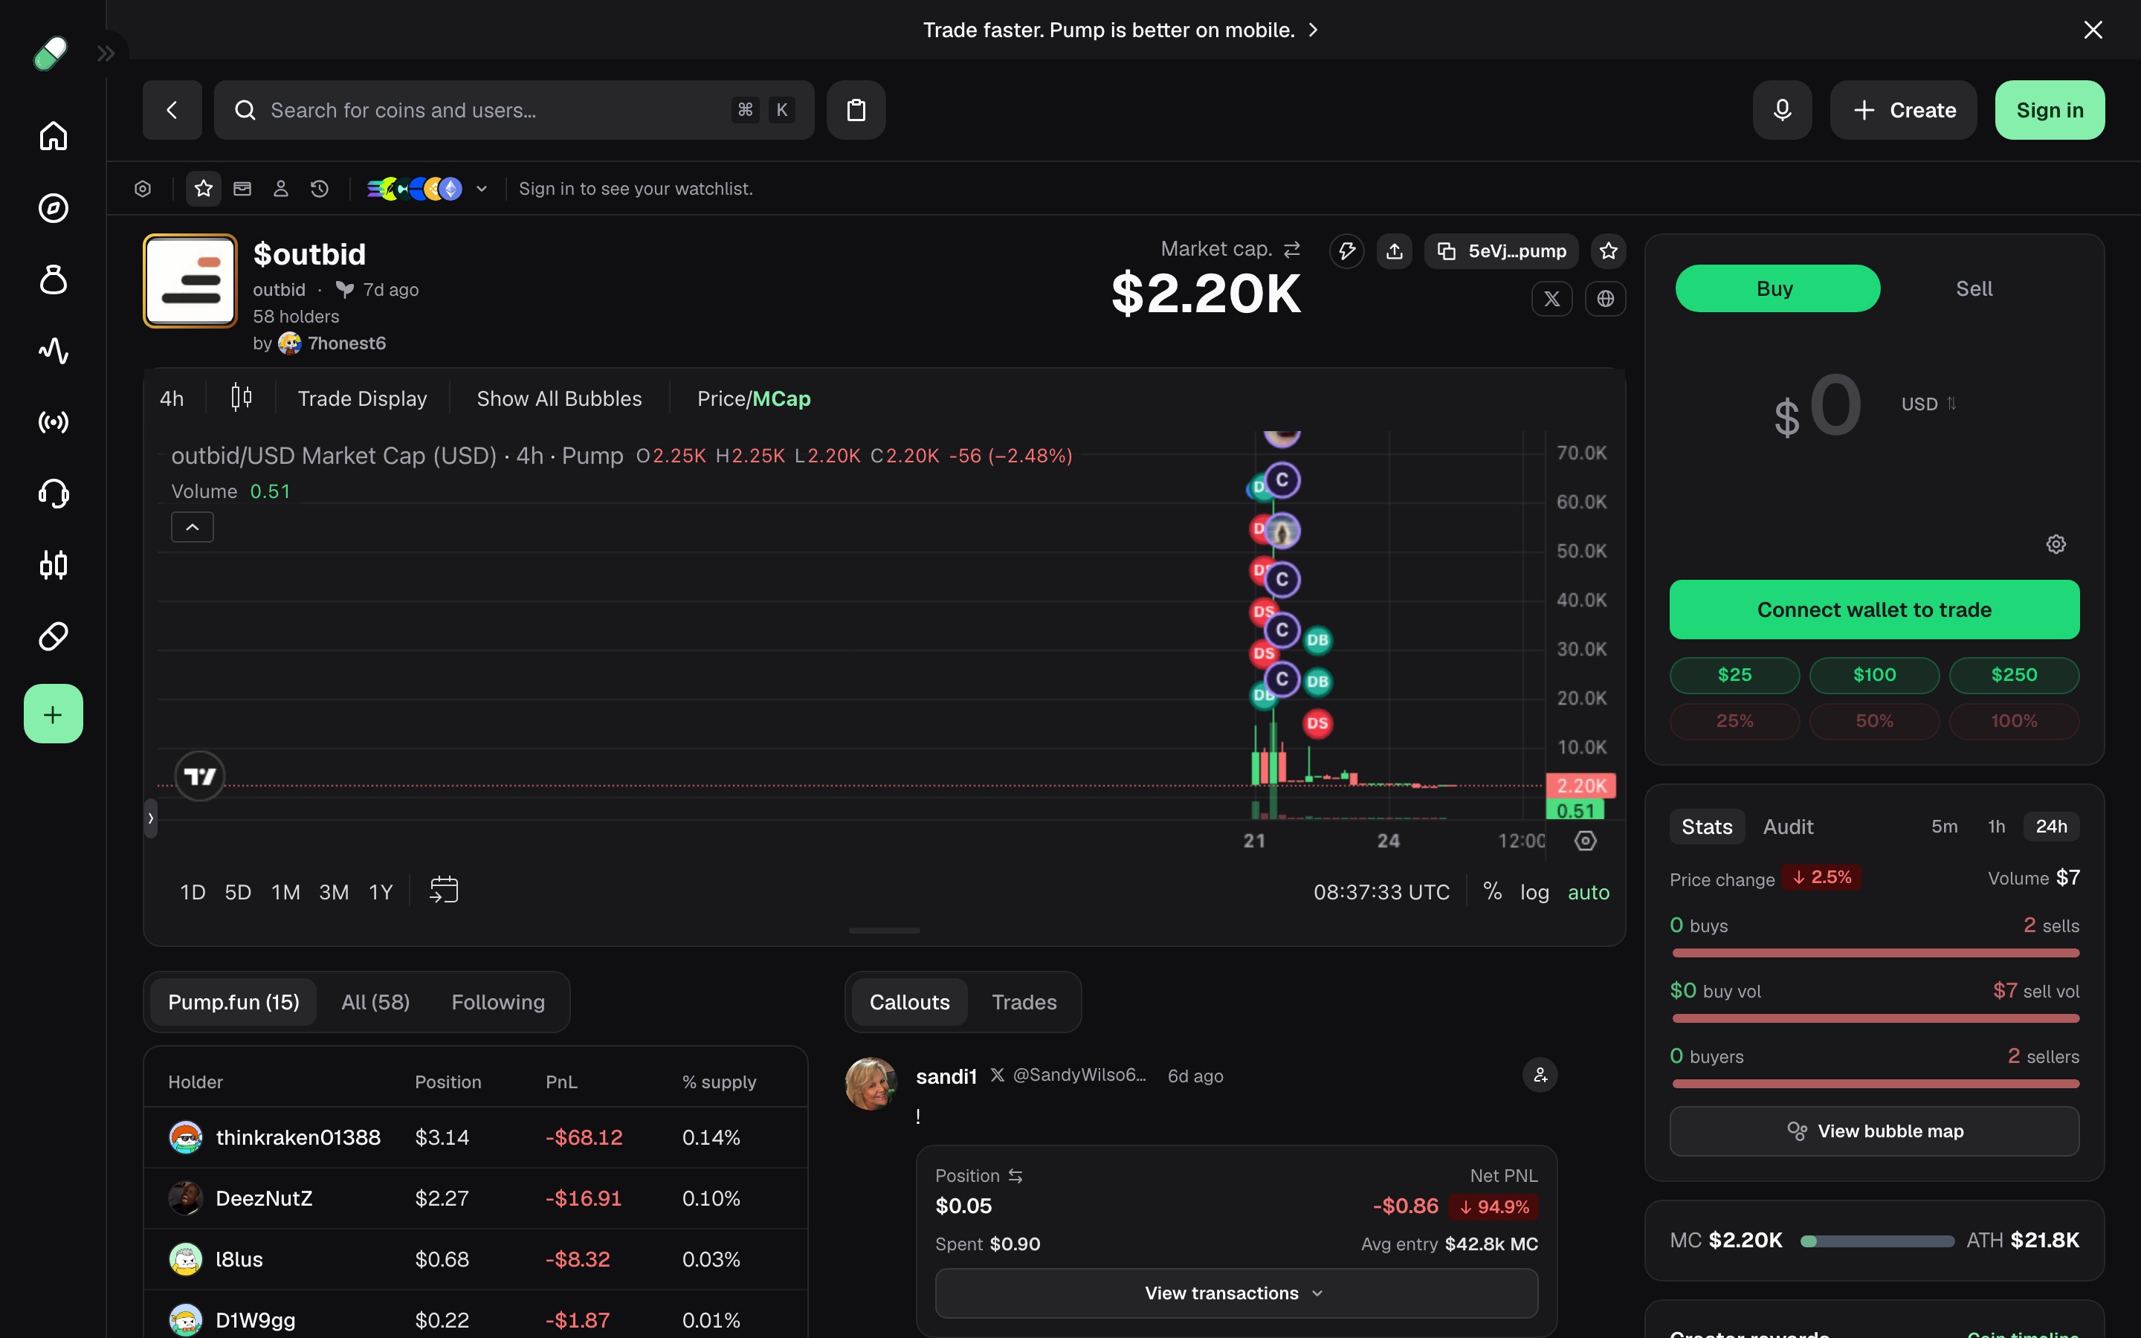Screen dimensions: 2141x1338
Task: Select the wallet card icon in watchlist bar
Action: (x=242, y=189)
